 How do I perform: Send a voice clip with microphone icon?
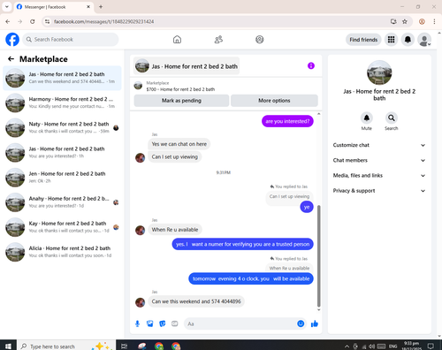(137, 323)
